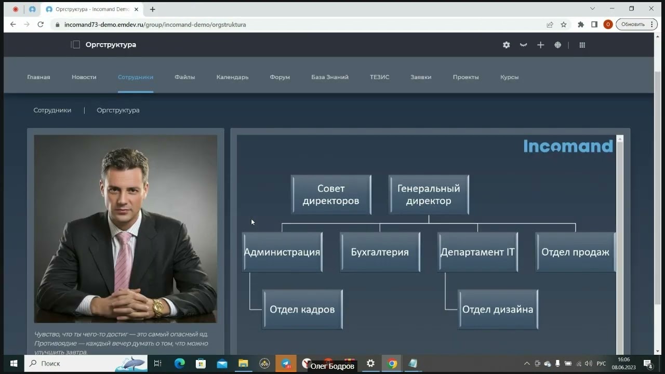Go back with browser back arrow
Image resolution: width=665 pixels, height=374 pixels.
(13, 24)
